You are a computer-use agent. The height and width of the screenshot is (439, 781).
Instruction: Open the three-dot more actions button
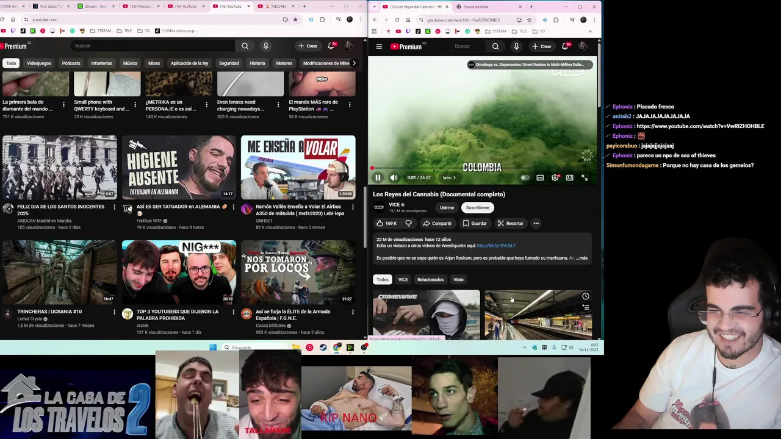536,223
